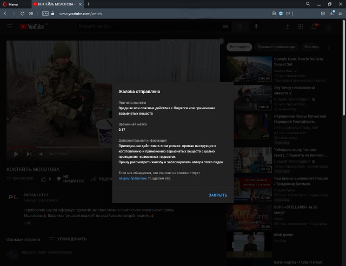This screenshot has width=346, height=266.
Task: Open the create/upload video icon
Action: point(287,26)
